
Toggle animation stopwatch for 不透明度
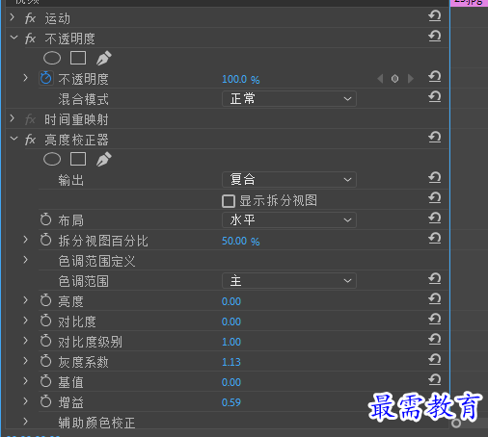click(x=46, y=78)
